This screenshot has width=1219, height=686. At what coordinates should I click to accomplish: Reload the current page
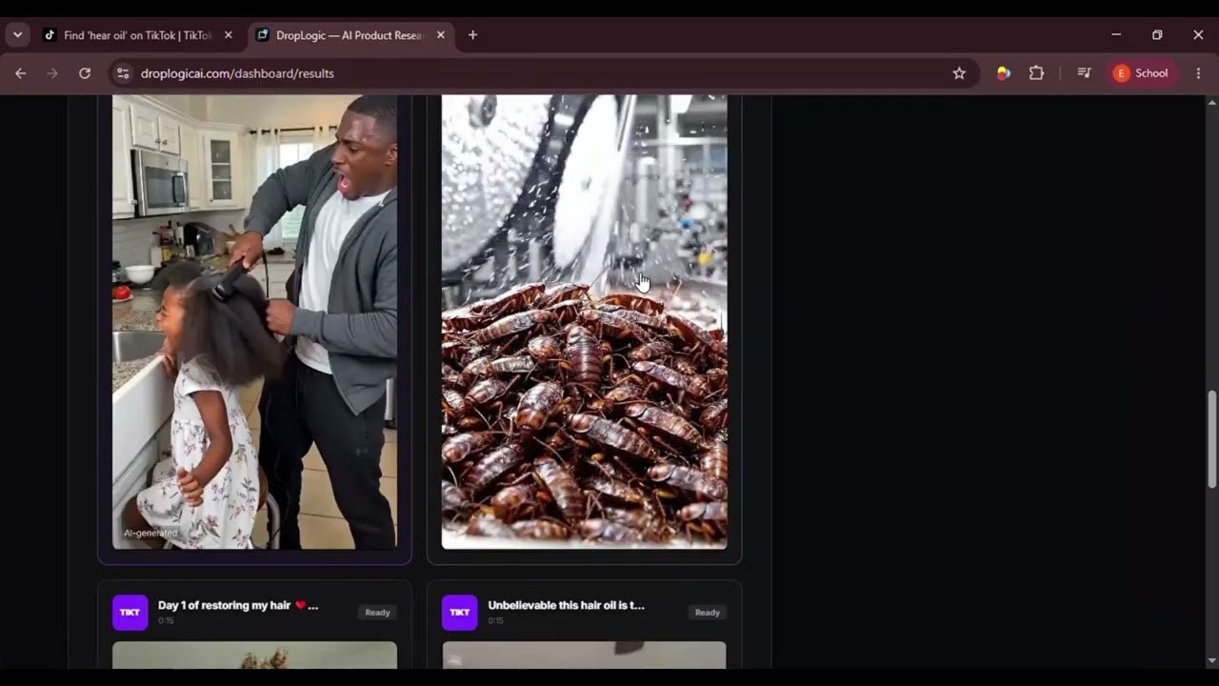tap(85, 73)
